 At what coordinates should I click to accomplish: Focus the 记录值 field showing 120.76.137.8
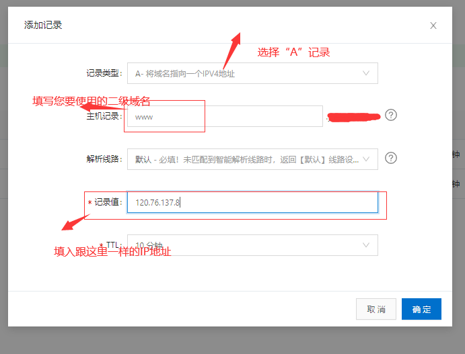[252, 202]
